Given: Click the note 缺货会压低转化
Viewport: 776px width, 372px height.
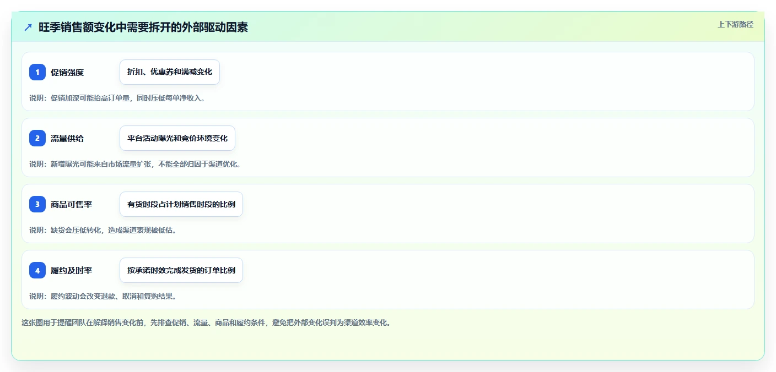Looking at the screenshot, I should 76,230.
